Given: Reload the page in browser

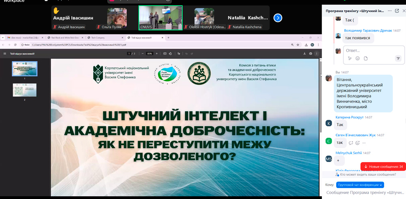Looking at the screenshot, I should click(x=15, y=44).
